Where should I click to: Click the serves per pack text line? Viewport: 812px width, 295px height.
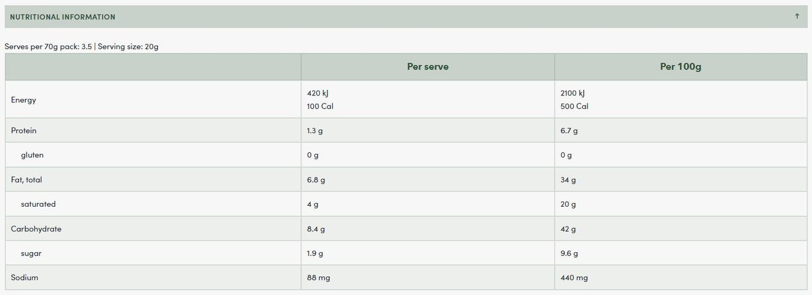[x=81, y=47]
